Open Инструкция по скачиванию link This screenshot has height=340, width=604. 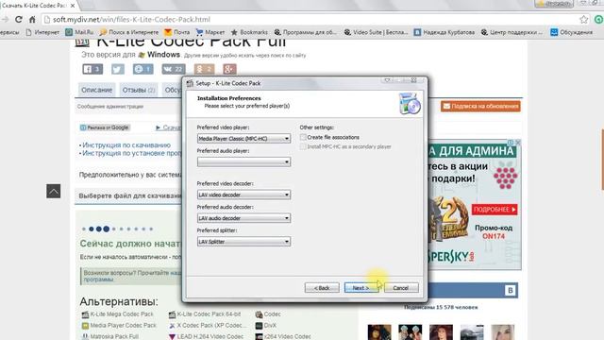click(126, 144)
